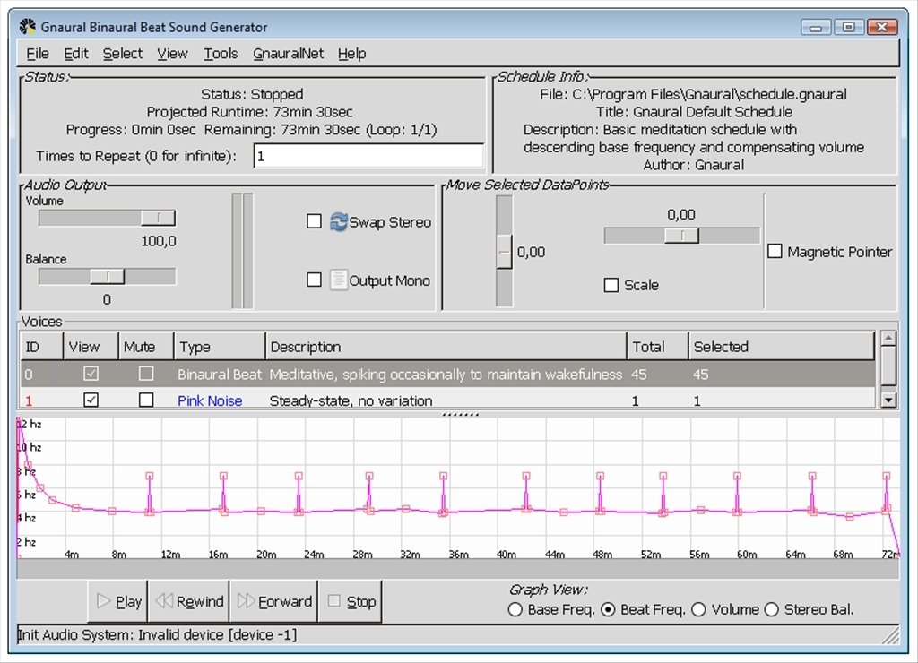Screen dimensions: 918x663
Task: Click the Selected column header
Action: click(781, 347)
